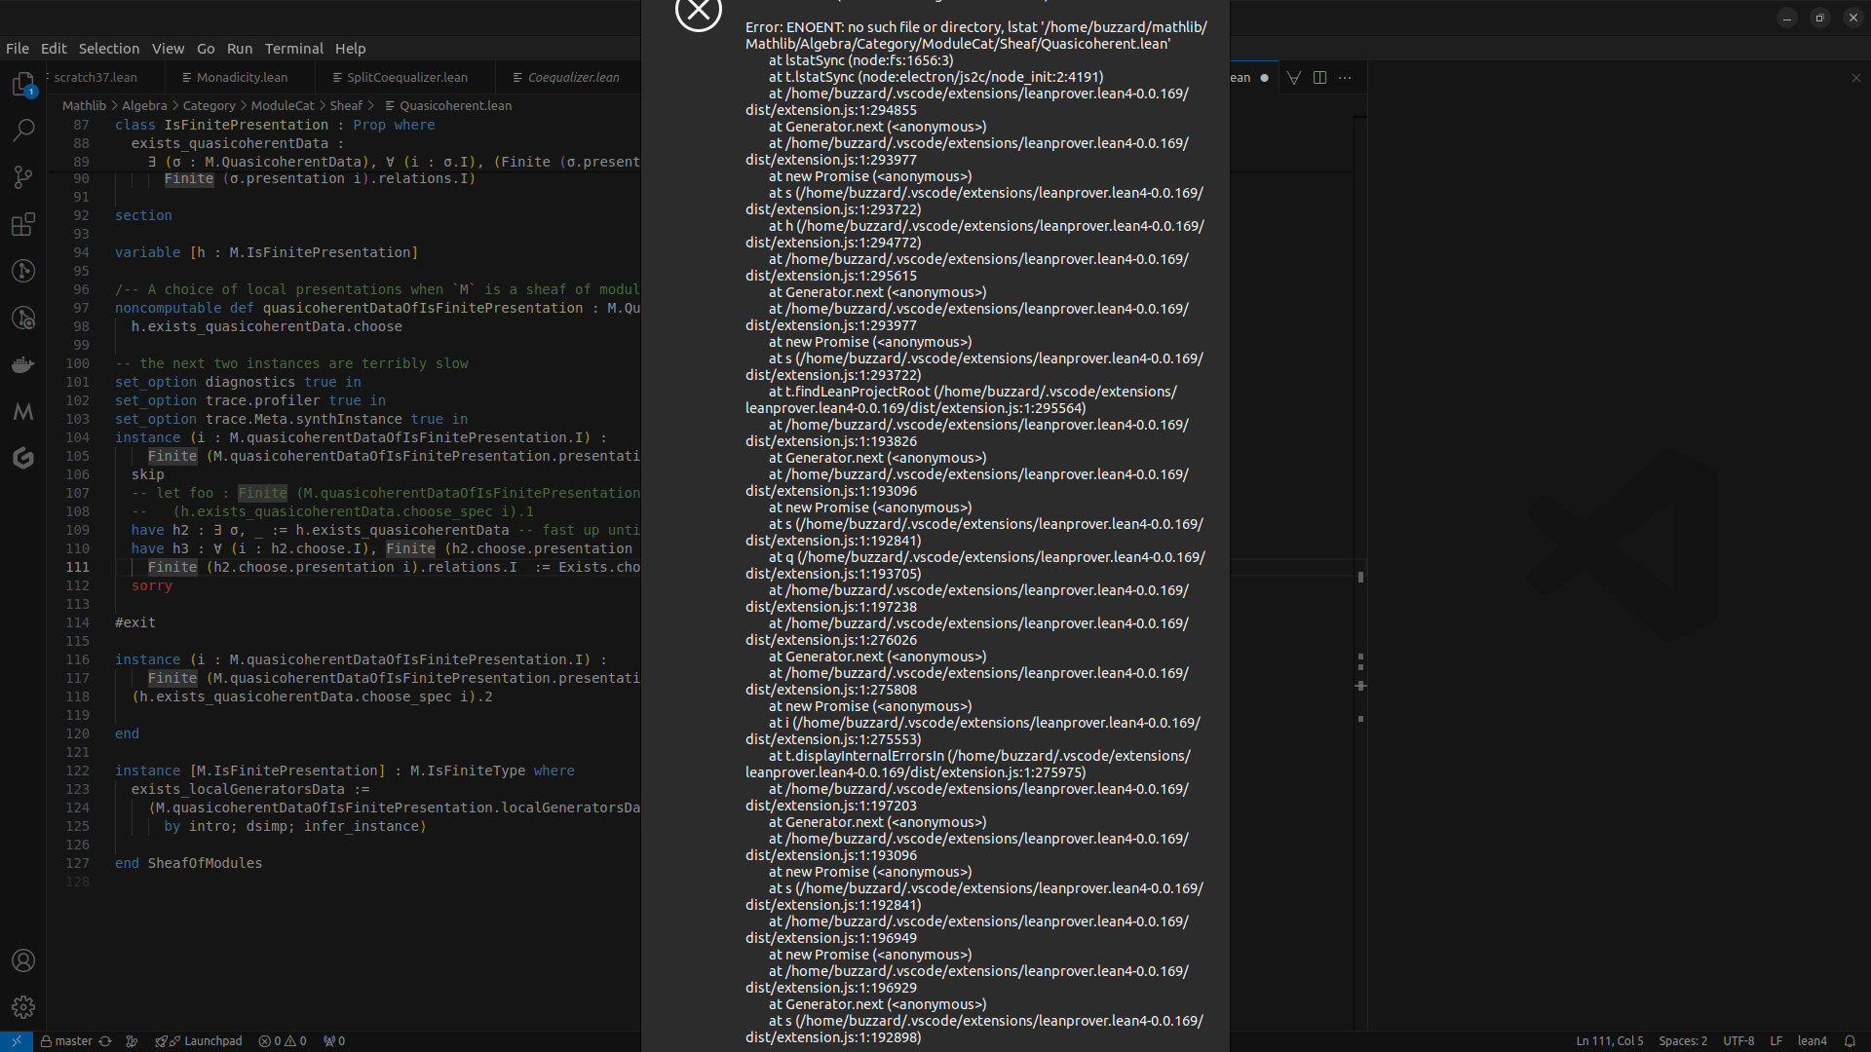The width and height of the screenshot is (1871, 1052).
Task: Click 'end SheafOfModules' on line 127
Action: [188, 864]
